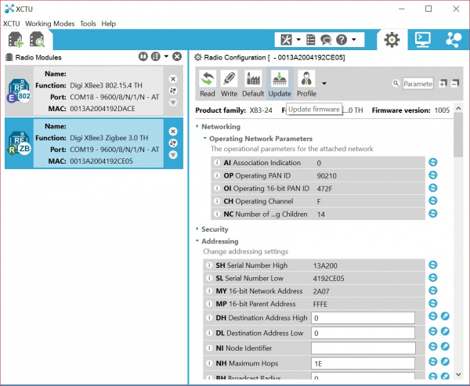Discover remote nodes for COM18 module
Screen dimensions: 470x386
pos(173,91)
